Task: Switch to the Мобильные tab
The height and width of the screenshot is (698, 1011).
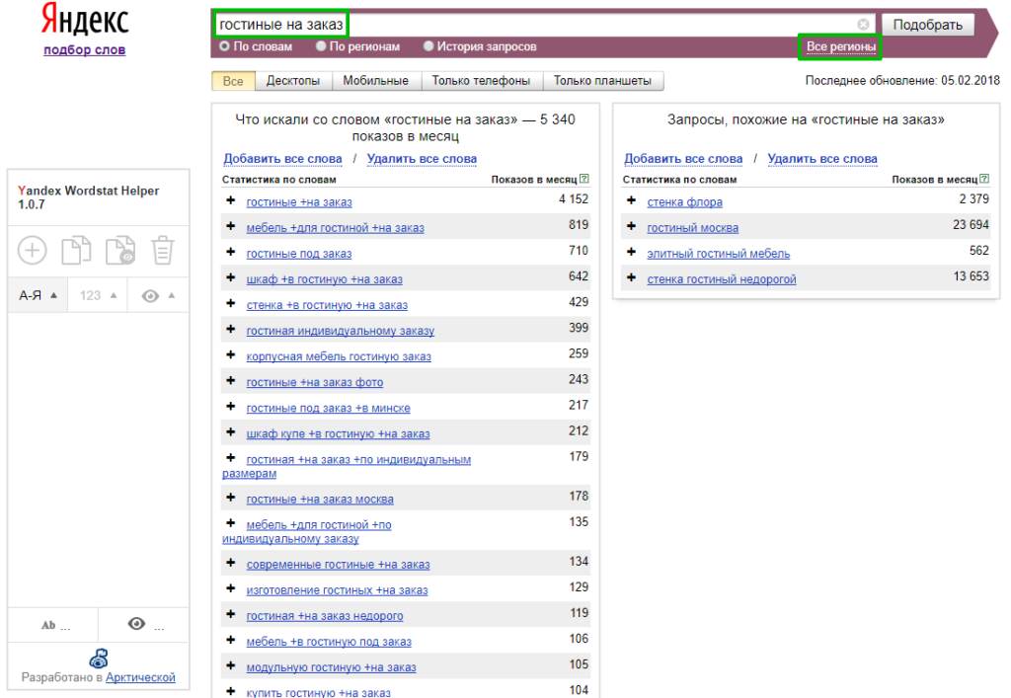Action: 376,81
